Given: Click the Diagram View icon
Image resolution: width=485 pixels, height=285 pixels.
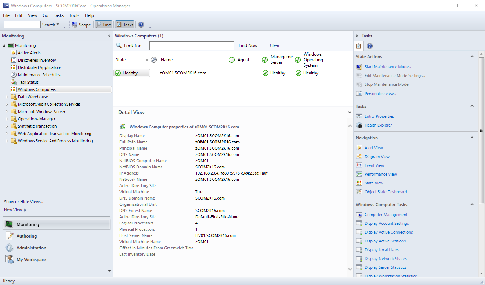Looking at the screenshot, I should [359, 157].
